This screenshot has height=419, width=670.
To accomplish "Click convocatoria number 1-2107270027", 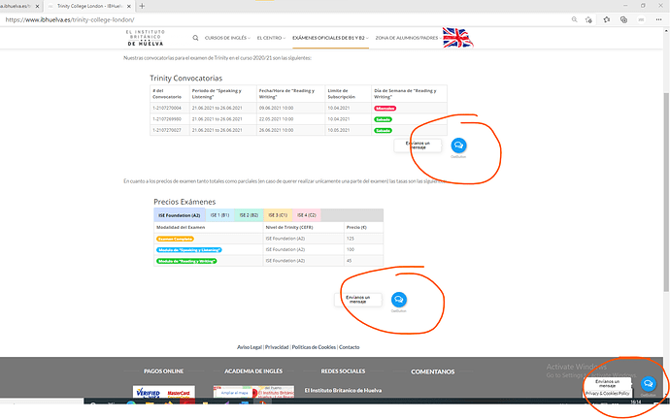I will point(167,131).
